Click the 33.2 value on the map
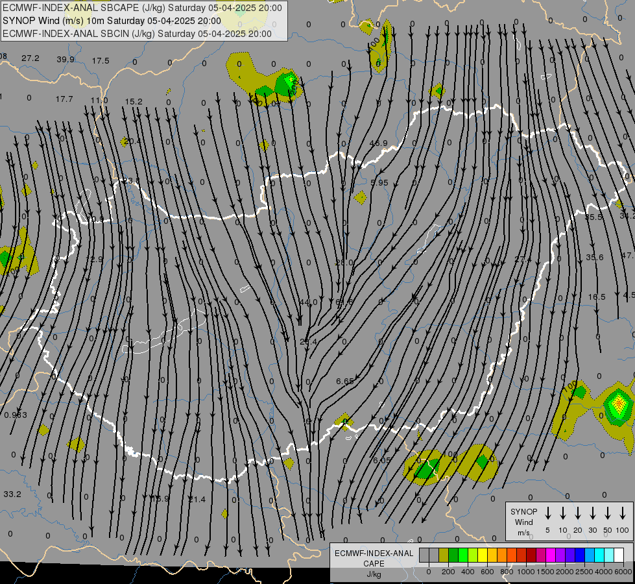This screenshot has height=584, width=635. 12,494
